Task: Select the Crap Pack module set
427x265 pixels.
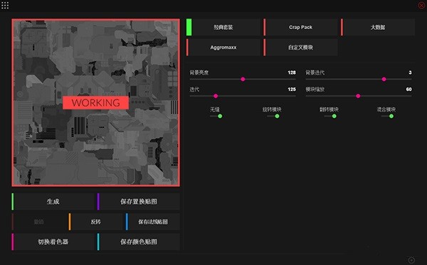Action: (300, 27)
